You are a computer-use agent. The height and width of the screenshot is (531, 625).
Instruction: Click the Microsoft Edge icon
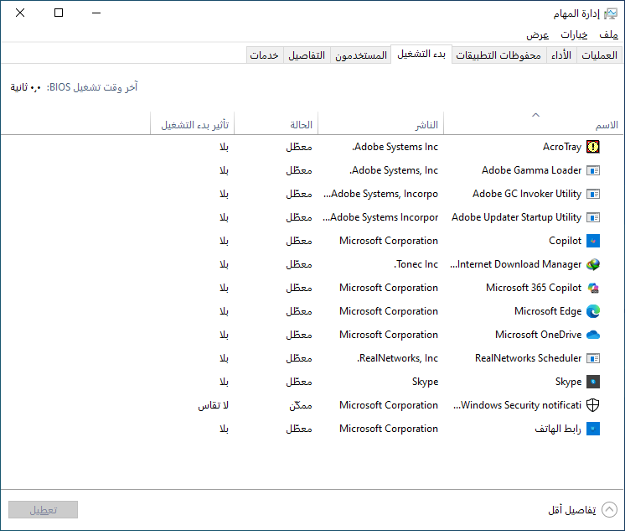tap(593, 311)
